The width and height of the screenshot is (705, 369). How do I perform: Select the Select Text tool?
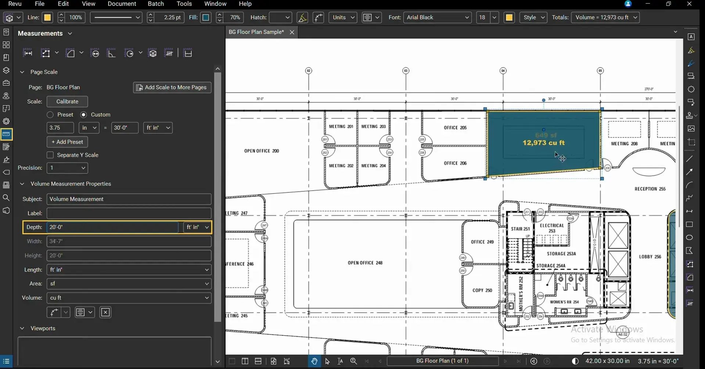[x=340, y=361]
